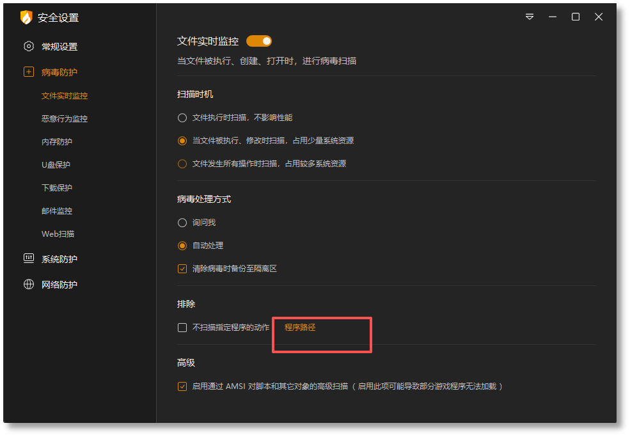Screen dimensions: 630x437
Task: Expand the 网络防护 section
Action: tap(59, 285)
